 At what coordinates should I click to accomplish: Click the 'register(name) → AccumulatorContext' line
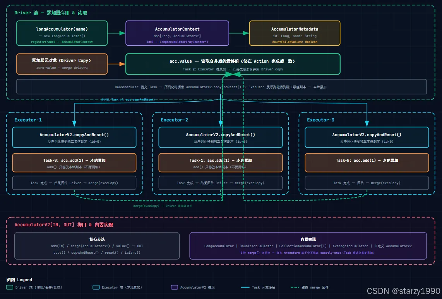tap(62, 42)
